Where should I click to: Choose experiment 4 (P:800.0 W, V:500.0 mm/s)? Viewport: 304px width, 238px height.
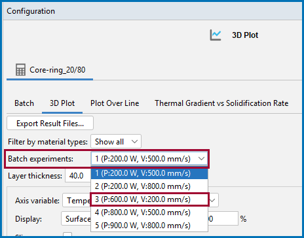[x=149, y=212]
